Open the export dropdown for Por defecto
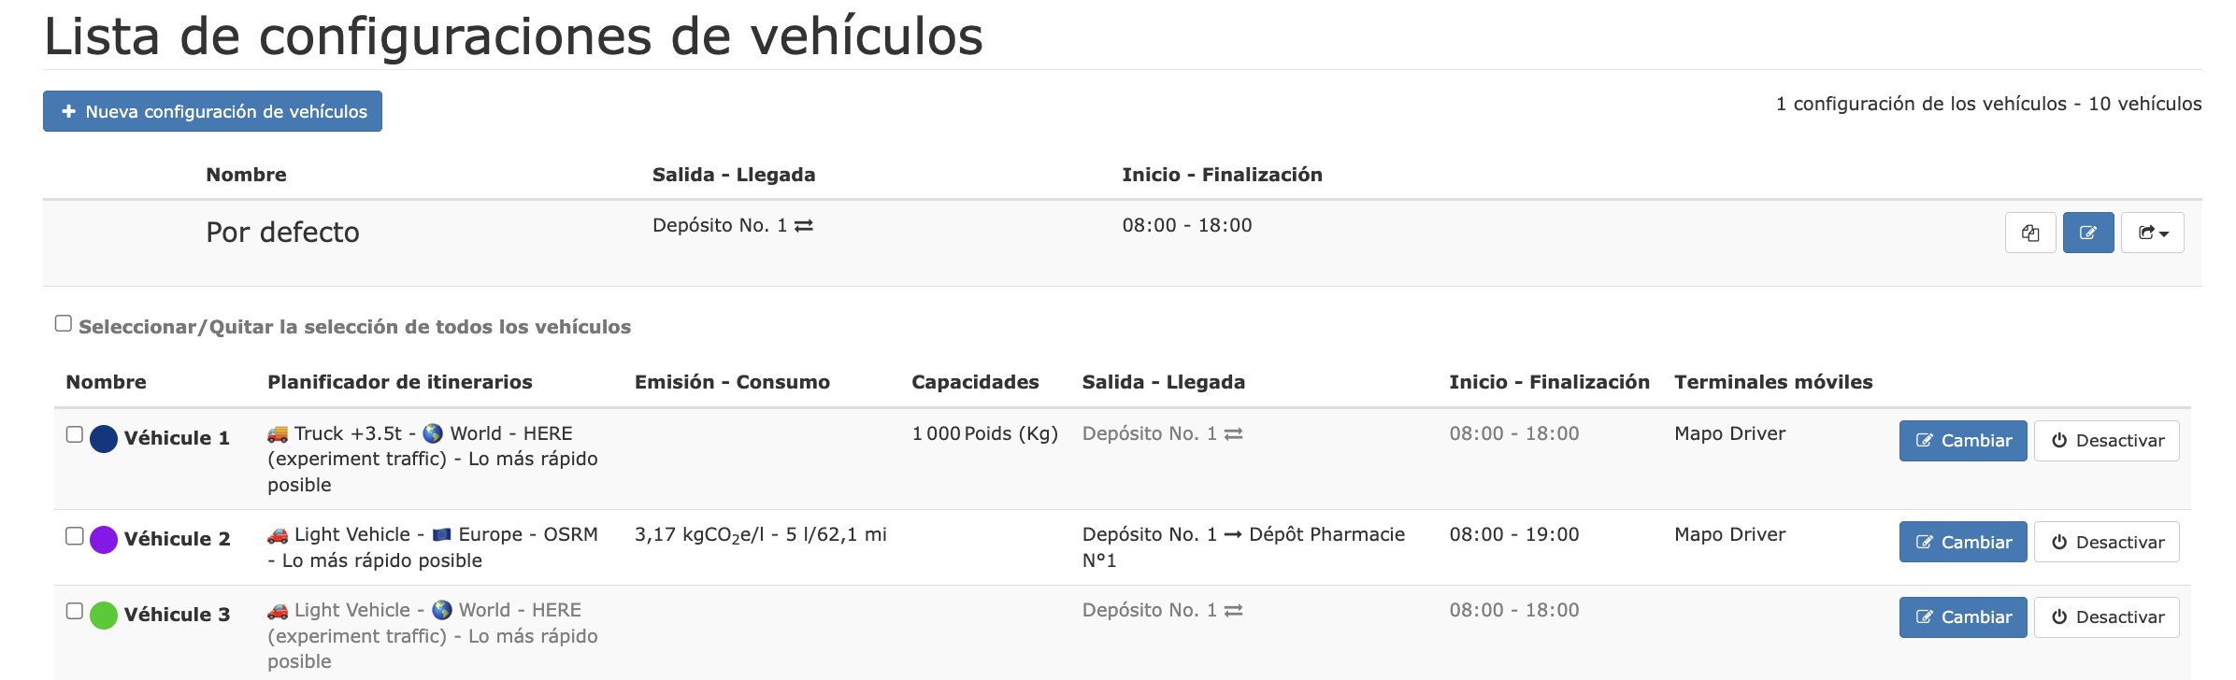The height and width of the screenshot is (680, 2236). pos(2153,233)
